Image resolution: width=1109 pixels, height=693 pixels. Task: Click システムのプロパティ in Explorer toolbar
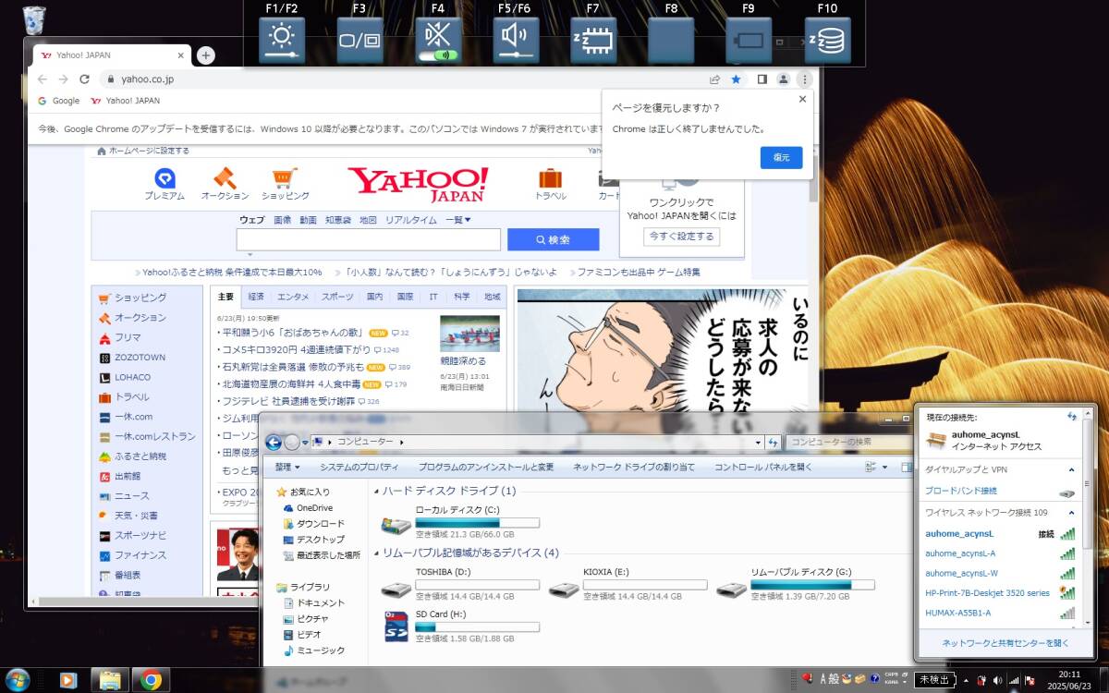[x=360, y=468]
